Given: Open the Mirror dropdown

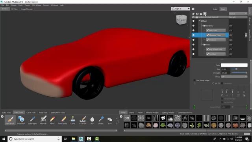Looking at the screenshot, I should [234, 77].
